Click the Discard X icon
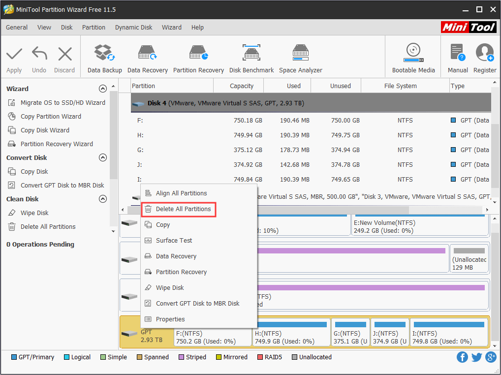The width and height of the screenshot is (501, 375). pos(65,54)
